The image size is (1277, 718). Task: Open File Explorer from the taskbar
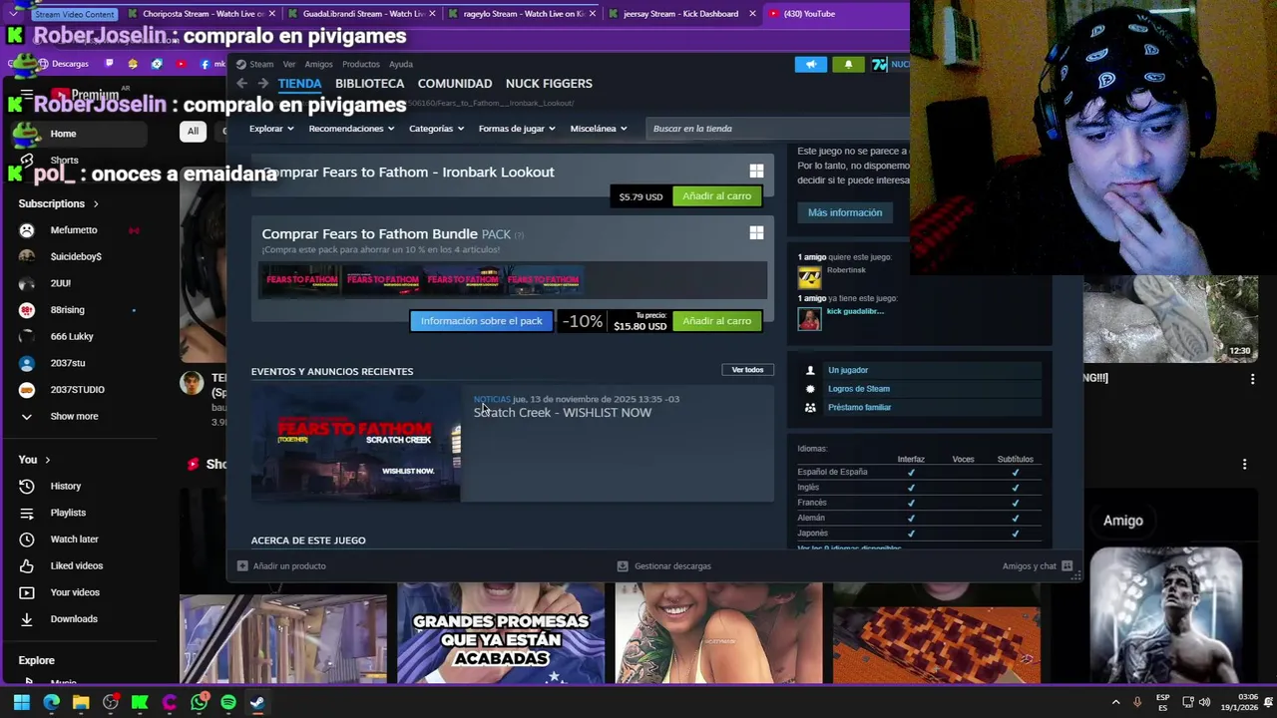81,702
